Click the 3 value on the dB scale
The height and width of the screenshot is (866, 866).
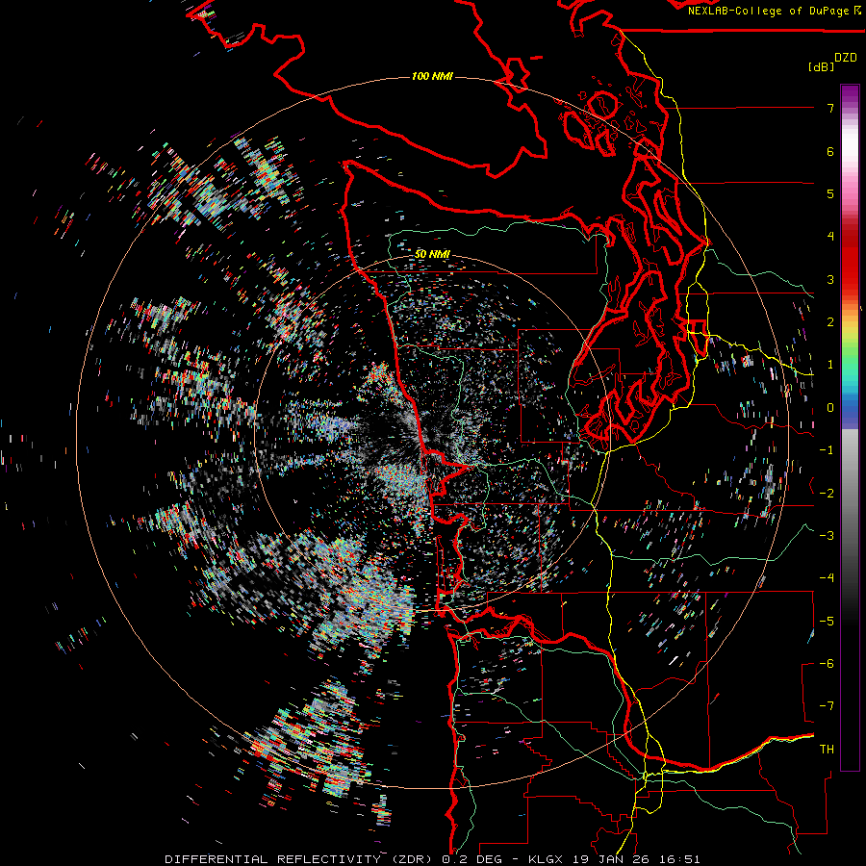point(830,279)
